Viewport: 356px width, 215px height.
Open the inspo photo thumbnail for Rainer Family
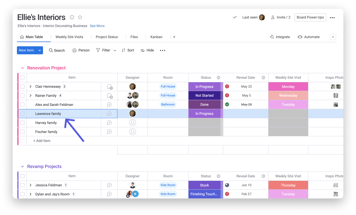(x=336, y=95)
